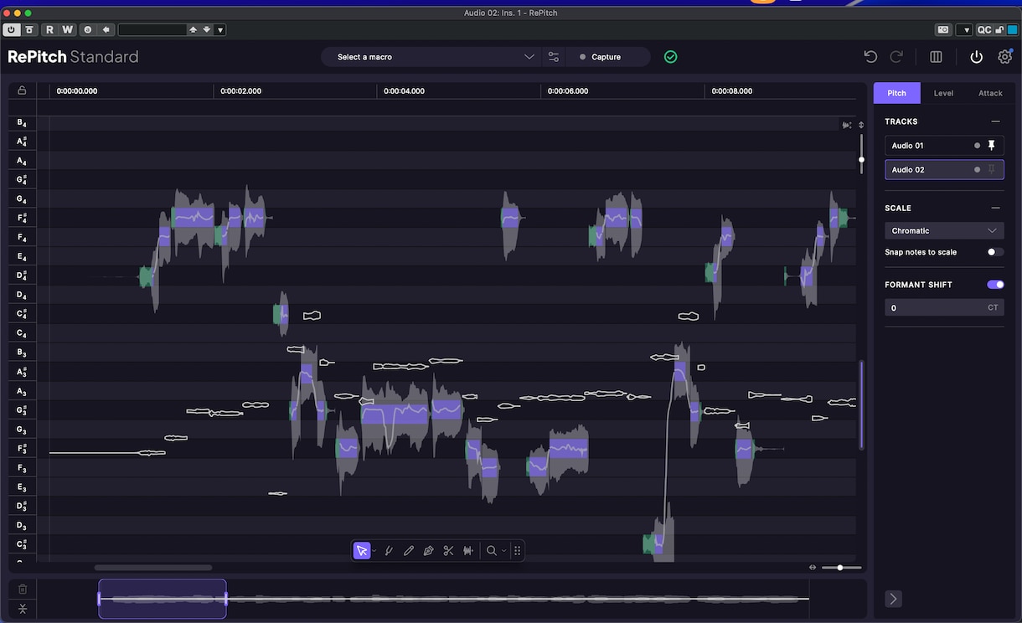
Task: Switch to the Attack tab
Action: tap(990, 93)
